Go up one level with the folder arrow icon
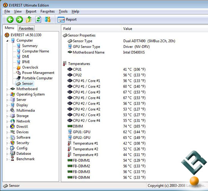Viewport: 208px width, 191px height. point(29,20)
